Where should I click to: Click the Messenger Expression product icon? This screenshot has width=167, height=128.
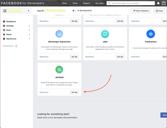(x=59, y=34)
